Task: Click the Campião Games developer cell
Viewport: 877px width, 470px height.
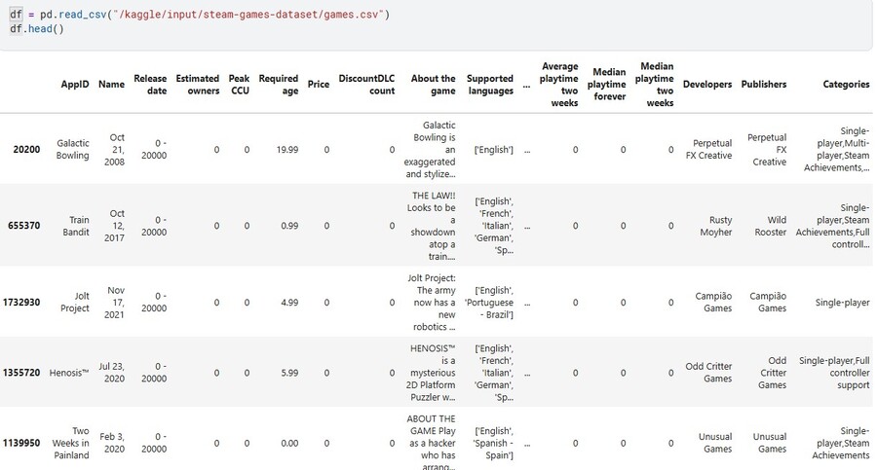Action: [x=713, y=303]
